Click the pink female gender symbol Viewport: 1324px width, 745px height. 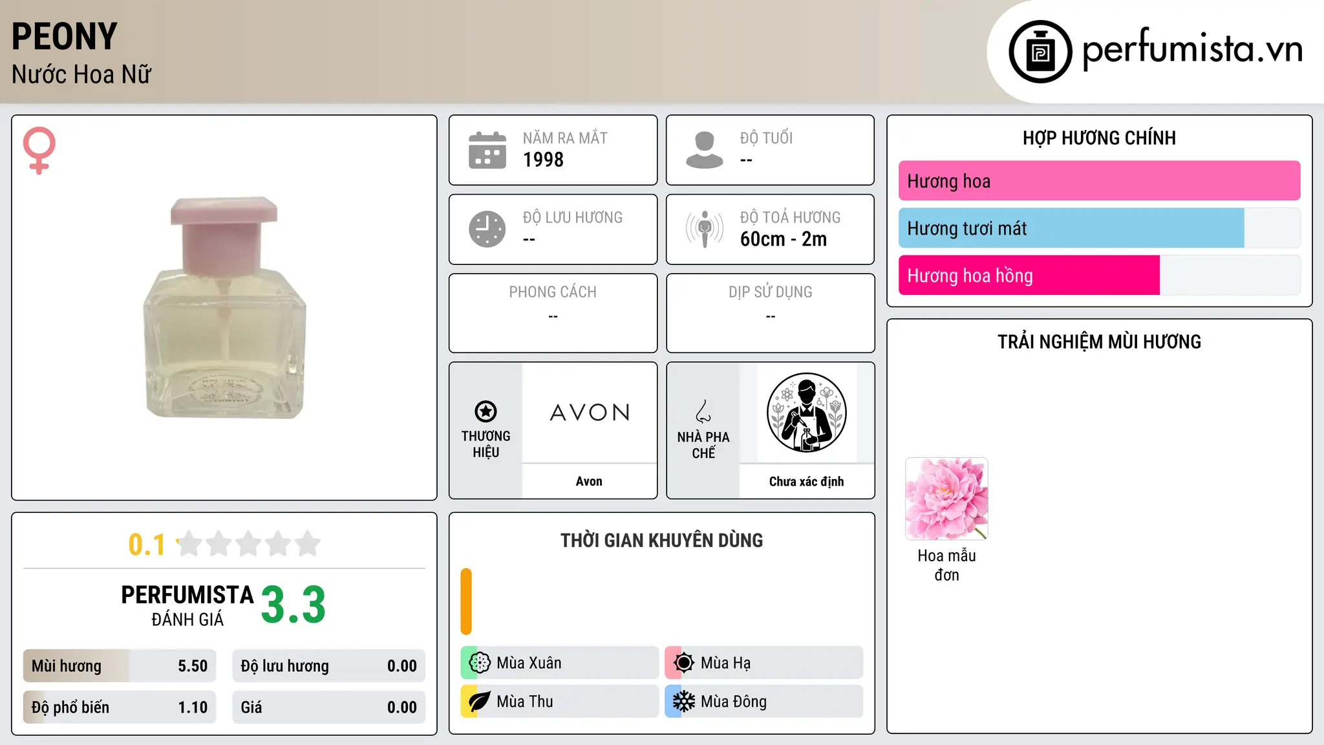39,150
